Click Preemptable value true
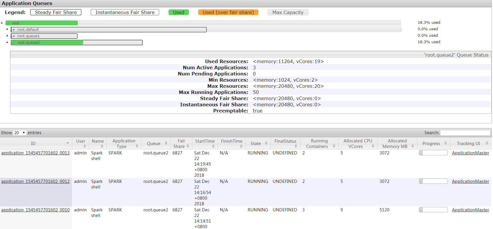The width and height of the screenshot is (493, 229). click(258, 111)
